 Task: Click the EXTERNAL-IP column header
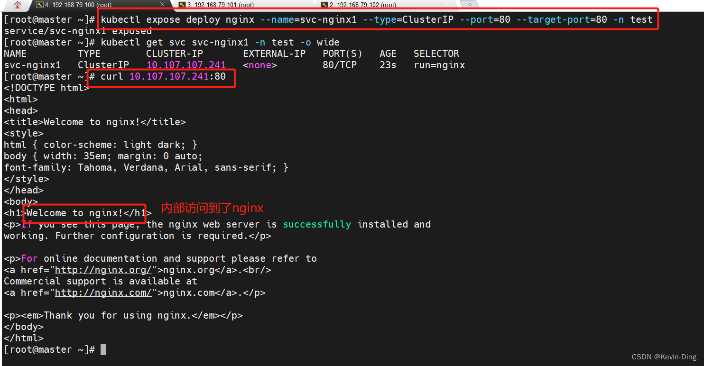tap(274, 54)
